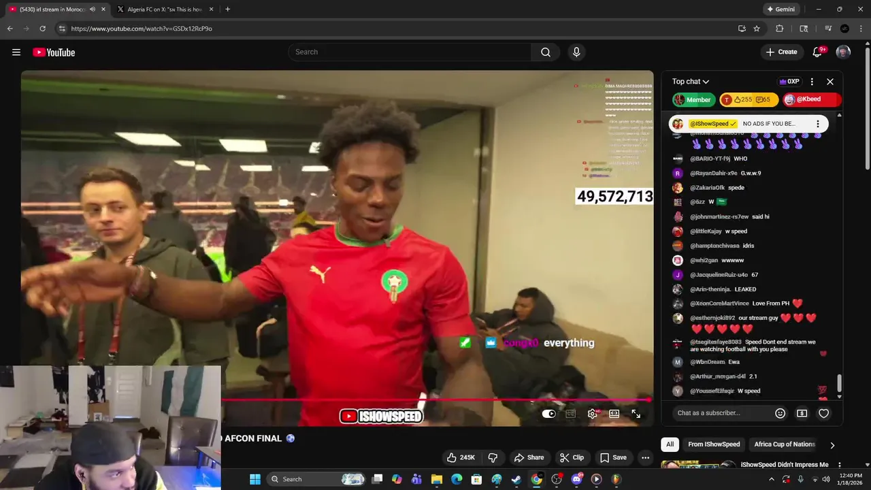Show hidden system tray icons
The image size is (871, 490).
click(771, 479)
